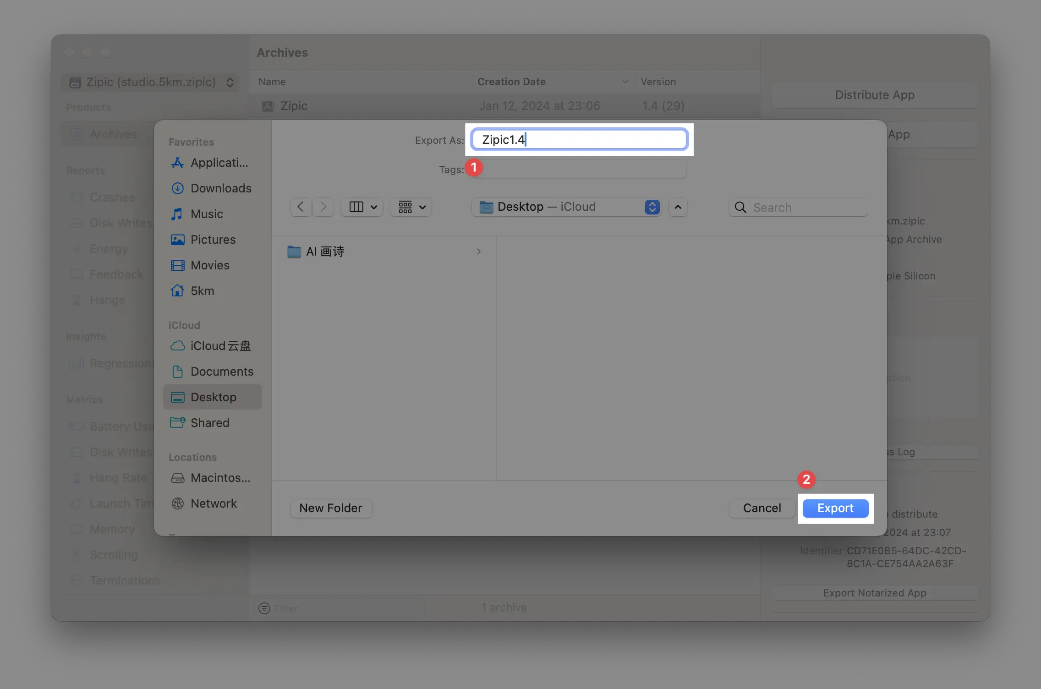Cancel the export dialog
Image resolution: width=1041 pixels, height=689 pixels.
pos(762,508)
